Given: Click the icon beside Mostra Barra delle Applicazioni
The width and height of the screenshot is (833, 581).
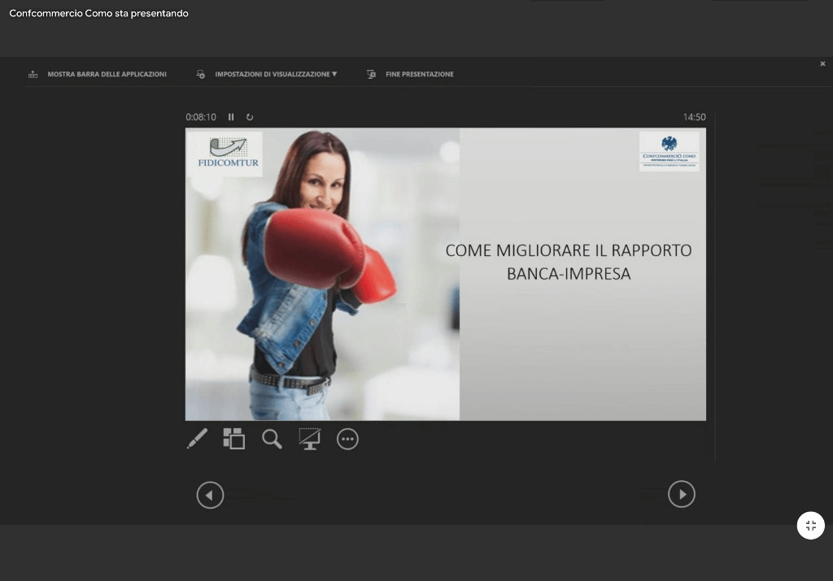Looking at the screenshot, I should tap(33, 74).
